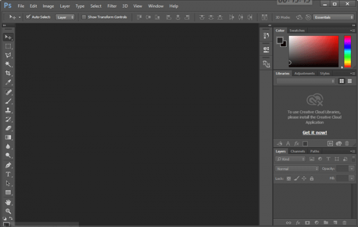
Task: Open the File menu
Action: (x=21, y=6)
